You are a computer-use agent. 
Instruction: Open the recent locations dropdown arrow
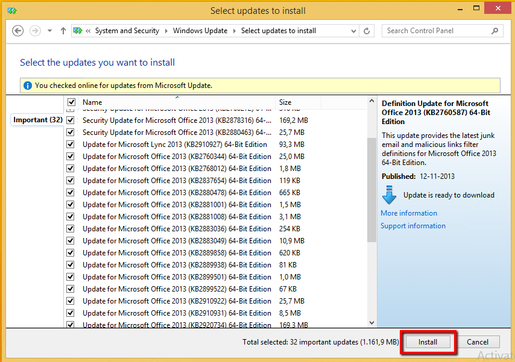pos(49,31)
